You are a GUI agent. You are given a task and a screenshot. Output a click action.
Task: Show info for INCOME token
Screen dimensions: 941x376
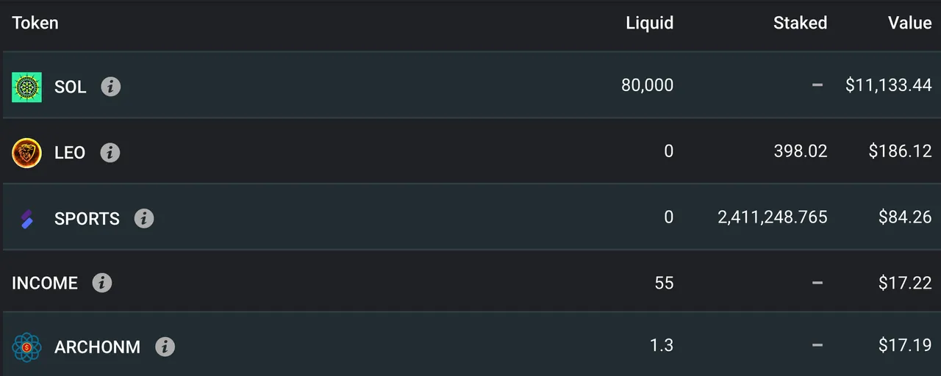(x=102, y=283)
